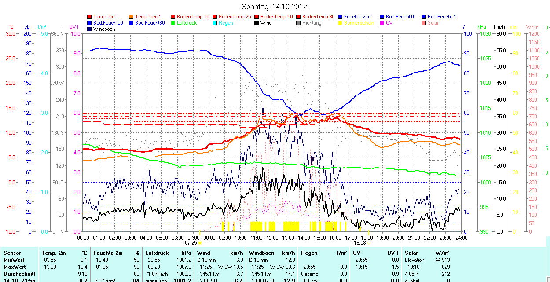The height and width of the screenshot is (282, 550).
Task: Click the Windböen column header in table
Action: click(x=261, y=253)
